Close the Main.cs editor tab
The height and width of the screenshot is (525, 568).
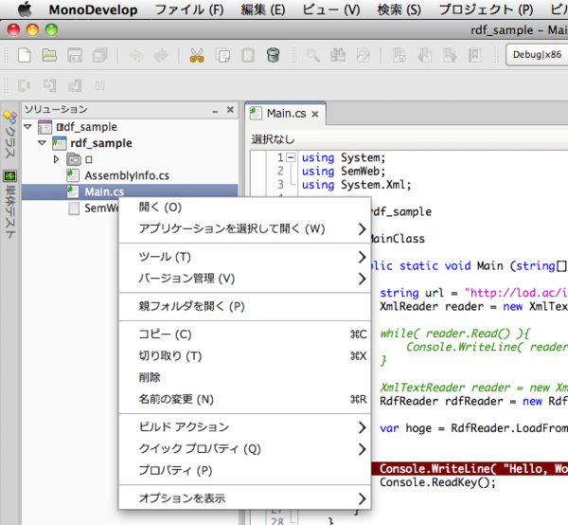tap(315, 115)
